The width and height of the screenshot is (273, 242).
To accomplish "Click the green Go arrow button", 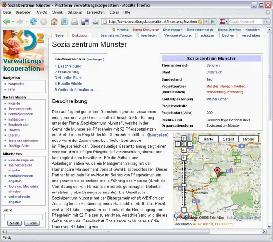I will click(x=212, y=21).
